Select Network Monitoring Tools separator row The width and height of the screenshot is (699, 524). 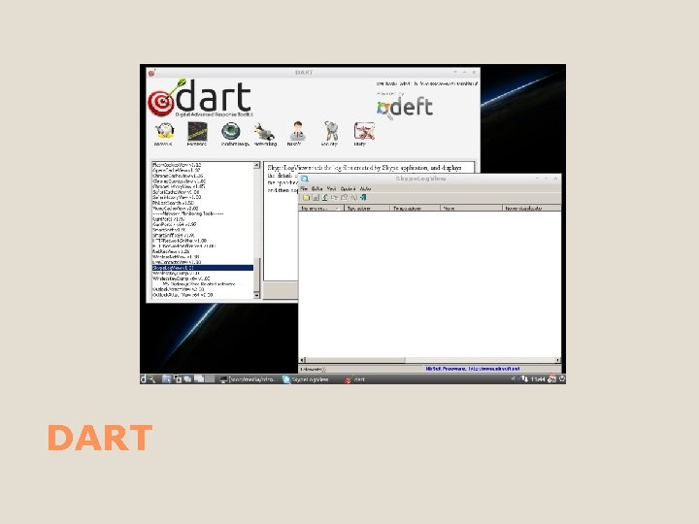click(187, 213)
